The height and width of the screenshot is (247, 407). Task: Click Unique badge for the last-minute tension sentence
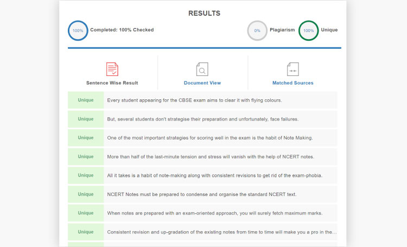[86, 157]
